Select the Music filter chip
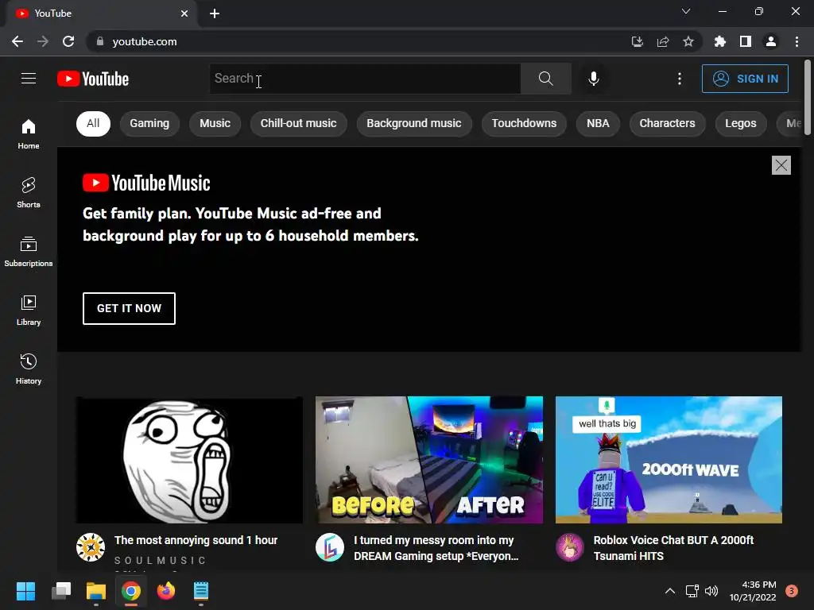814x610 pixels. coord(215,123)
